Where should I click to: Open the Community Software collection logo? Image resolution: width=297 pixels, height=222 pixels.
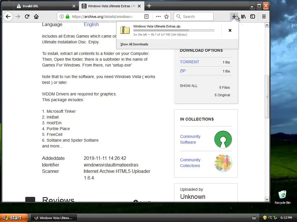click(223, 139)
